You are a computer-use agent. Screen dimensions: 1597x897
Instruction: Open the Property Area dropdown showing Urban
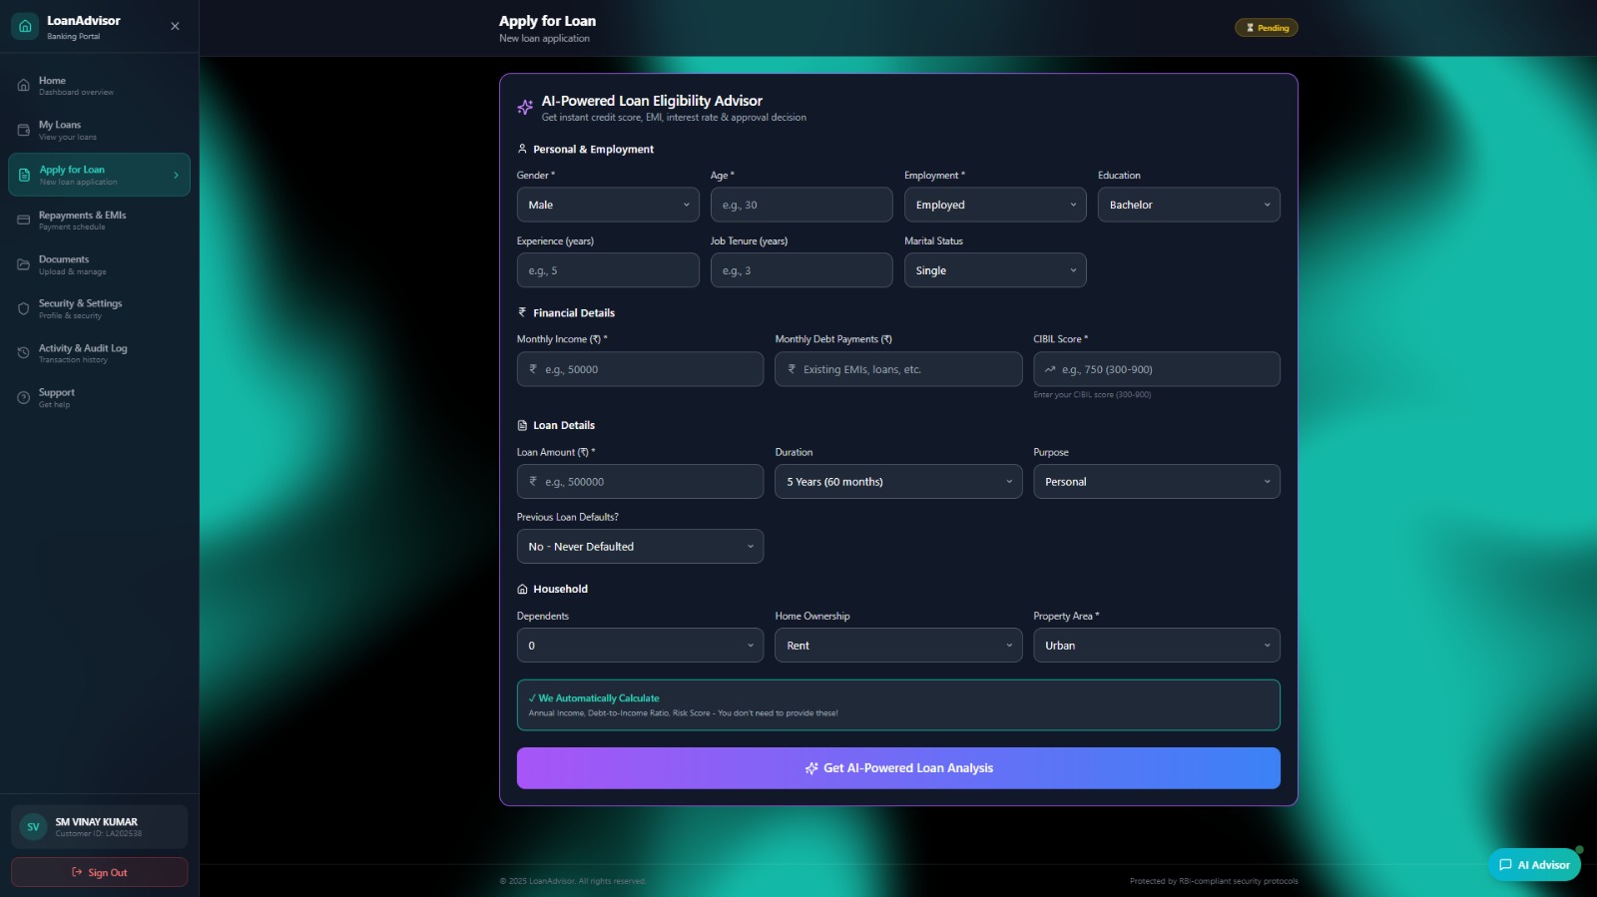[1157, 646]
